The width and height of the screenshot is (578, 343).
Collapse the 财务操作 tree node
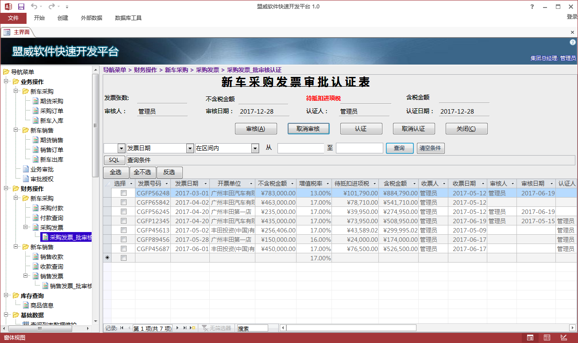point(6,189)
